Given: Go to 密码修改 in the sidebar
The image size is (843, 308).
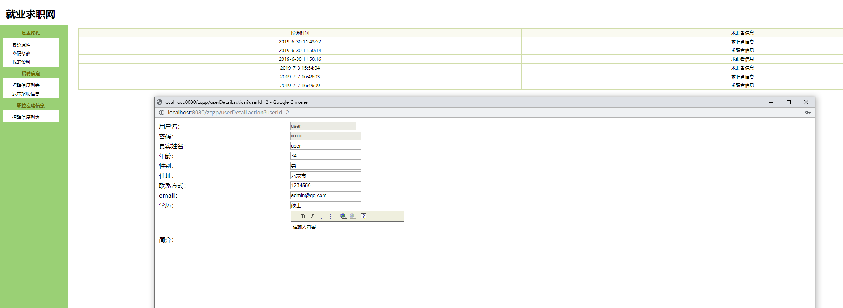Looking at the screenshot, I should pos(21,54).
